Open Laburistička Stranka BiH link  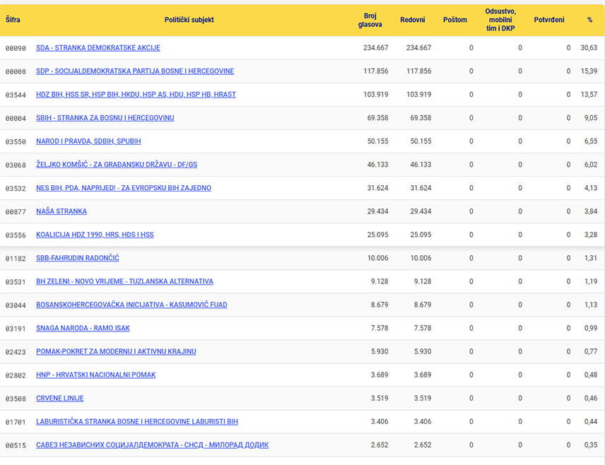pos(137,421)
